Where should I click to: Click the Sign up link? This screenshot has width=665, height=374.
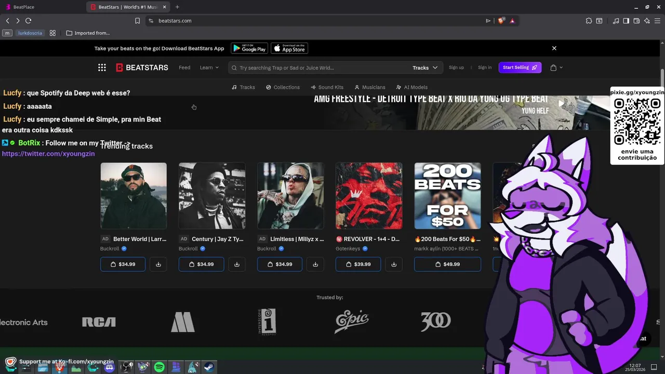(456, 68)
